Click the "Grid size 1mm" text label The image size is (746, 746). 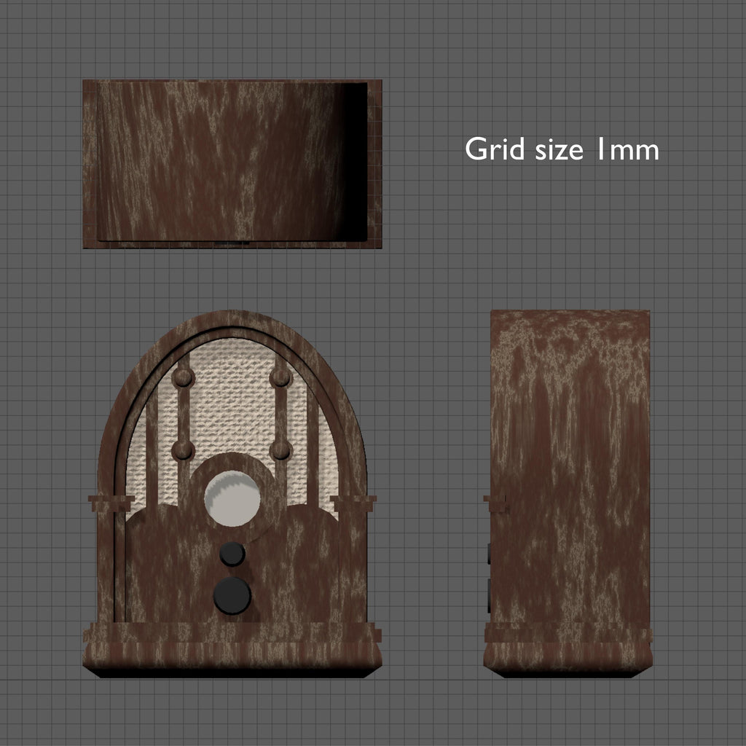pos(562,149)
